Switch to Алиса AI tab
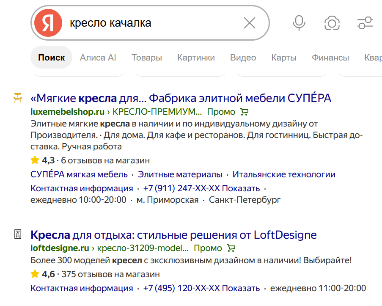Viewport: 382px width, 306px height. (x=98, y=58)
